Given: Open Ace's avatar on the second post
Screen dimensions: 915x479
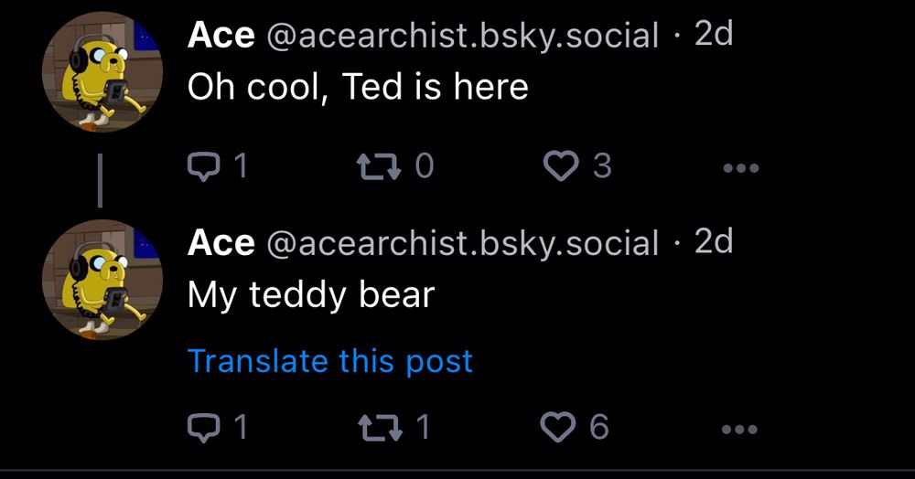Looking at the screenshot, I should tap(102, 280).
